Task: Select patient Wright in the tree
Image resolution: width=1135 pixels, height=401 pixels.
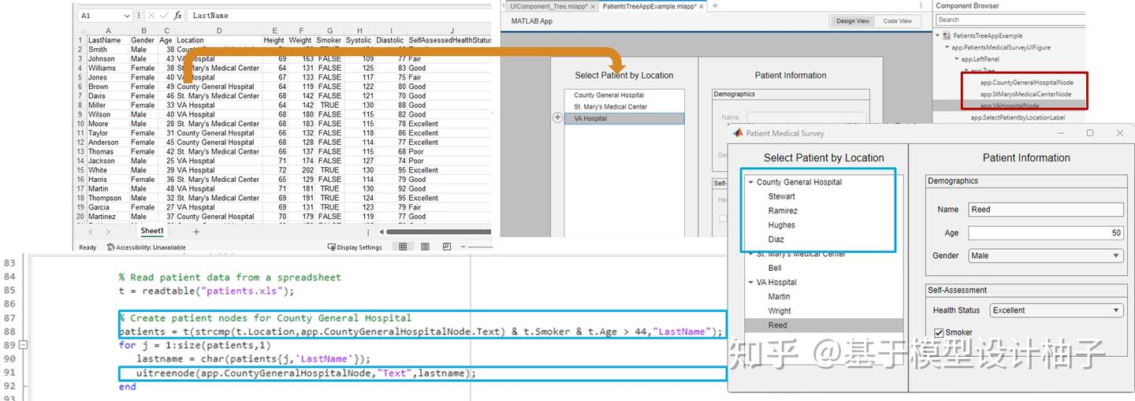Action: (780, 311)
